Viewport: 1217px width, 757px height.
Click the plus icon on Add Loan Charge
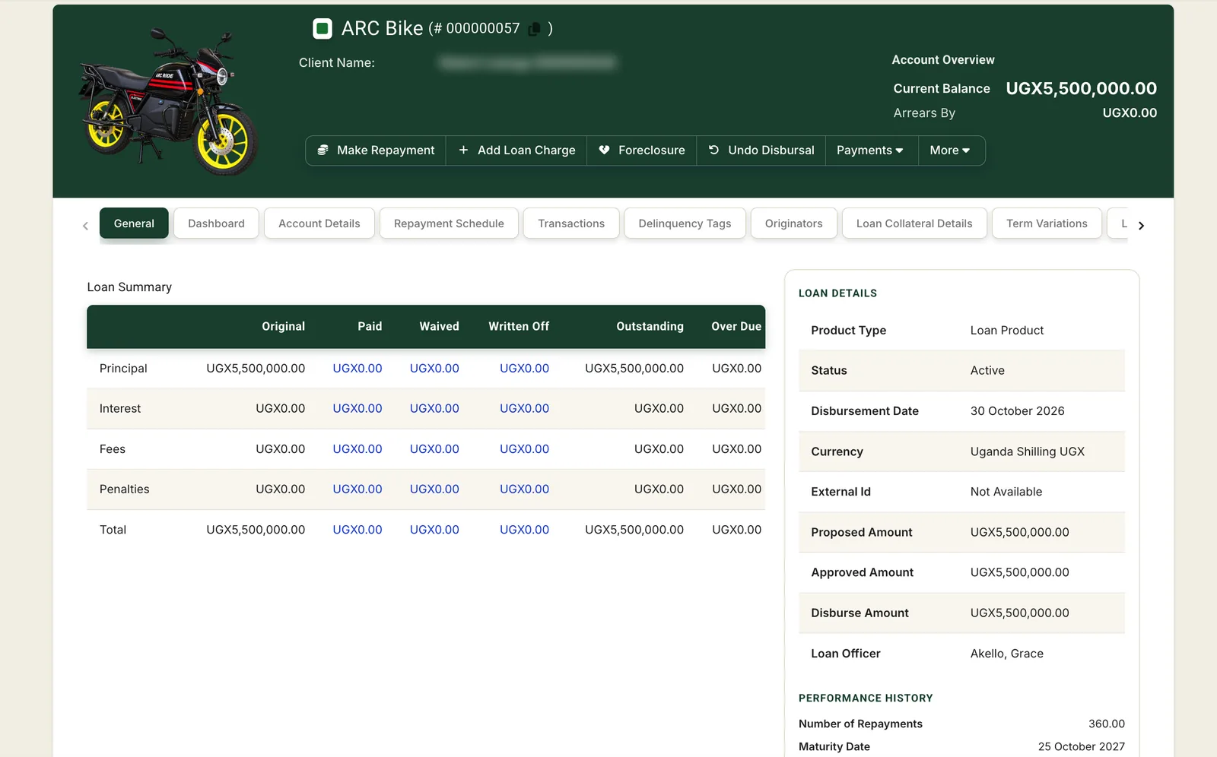pyautogui.click(x=463, y=150)
